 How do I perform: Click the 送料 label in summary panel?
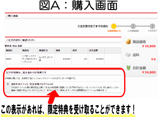136,55
